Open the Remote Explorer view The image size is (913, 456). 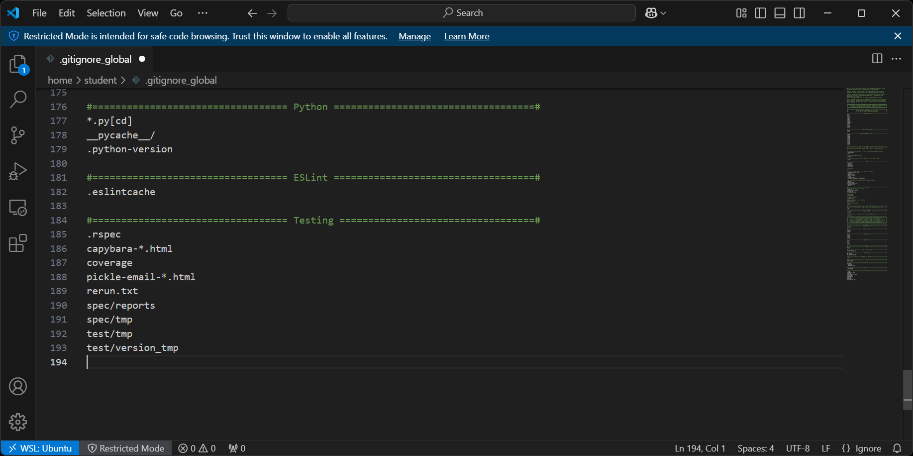18,208
